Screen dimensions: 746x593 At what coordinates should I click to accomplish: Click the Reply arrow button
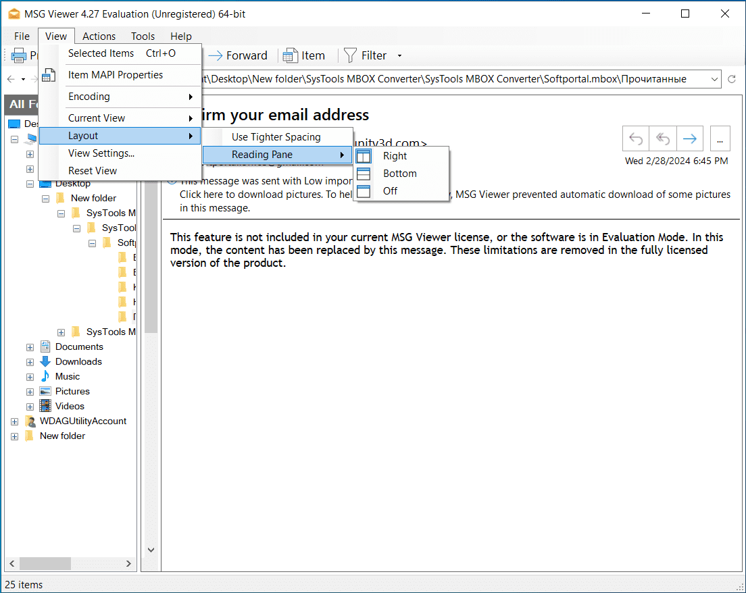[636, 138]
